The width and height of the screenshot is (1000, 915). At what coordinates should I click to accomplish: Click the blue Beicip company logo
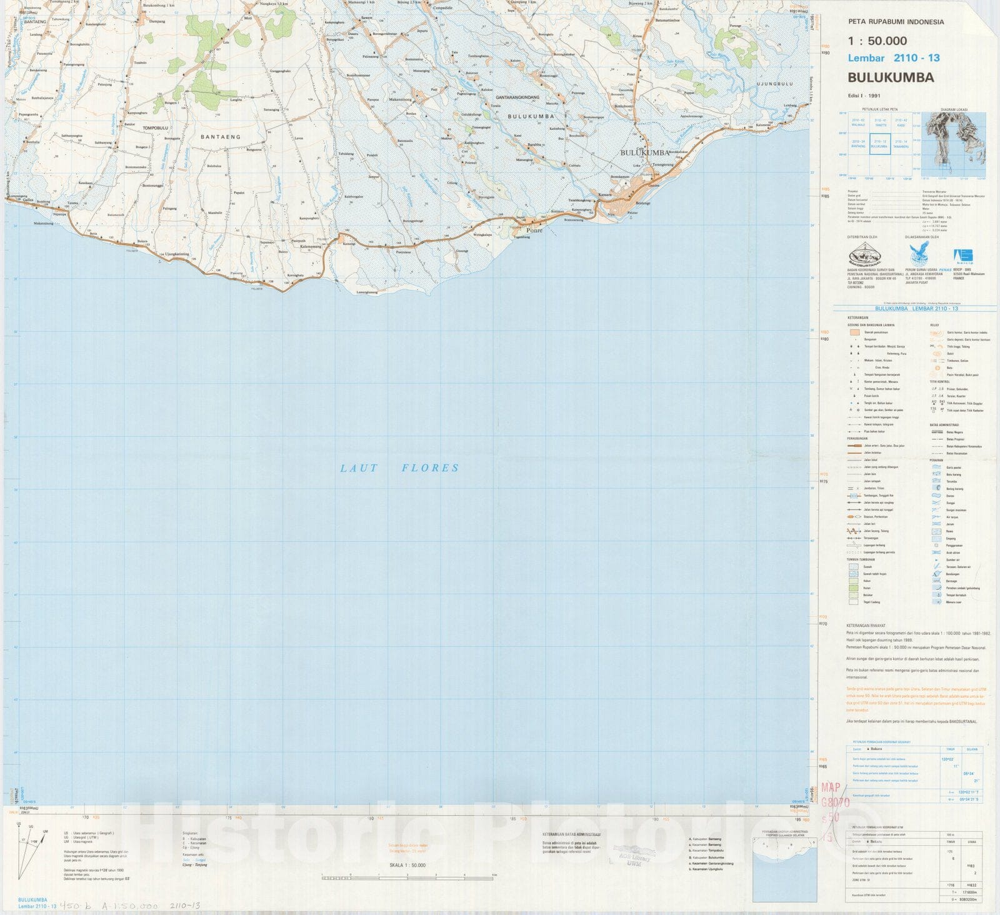point(963,256)
